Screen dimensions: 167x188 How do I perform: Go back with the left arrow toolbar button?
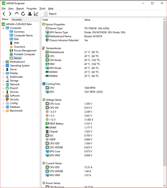[4, 14]
